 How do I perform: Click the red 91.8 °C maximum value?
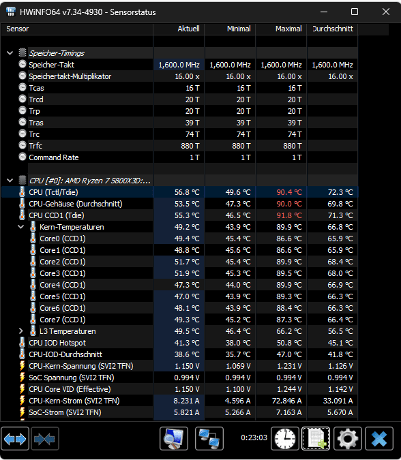(x=289, y=215)
